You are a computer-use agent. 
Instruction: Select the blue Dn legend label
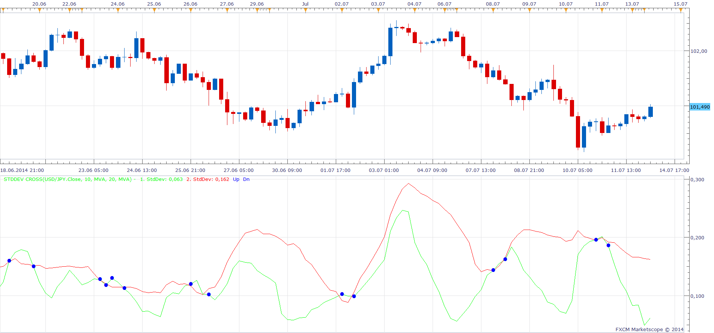(246, 179)
